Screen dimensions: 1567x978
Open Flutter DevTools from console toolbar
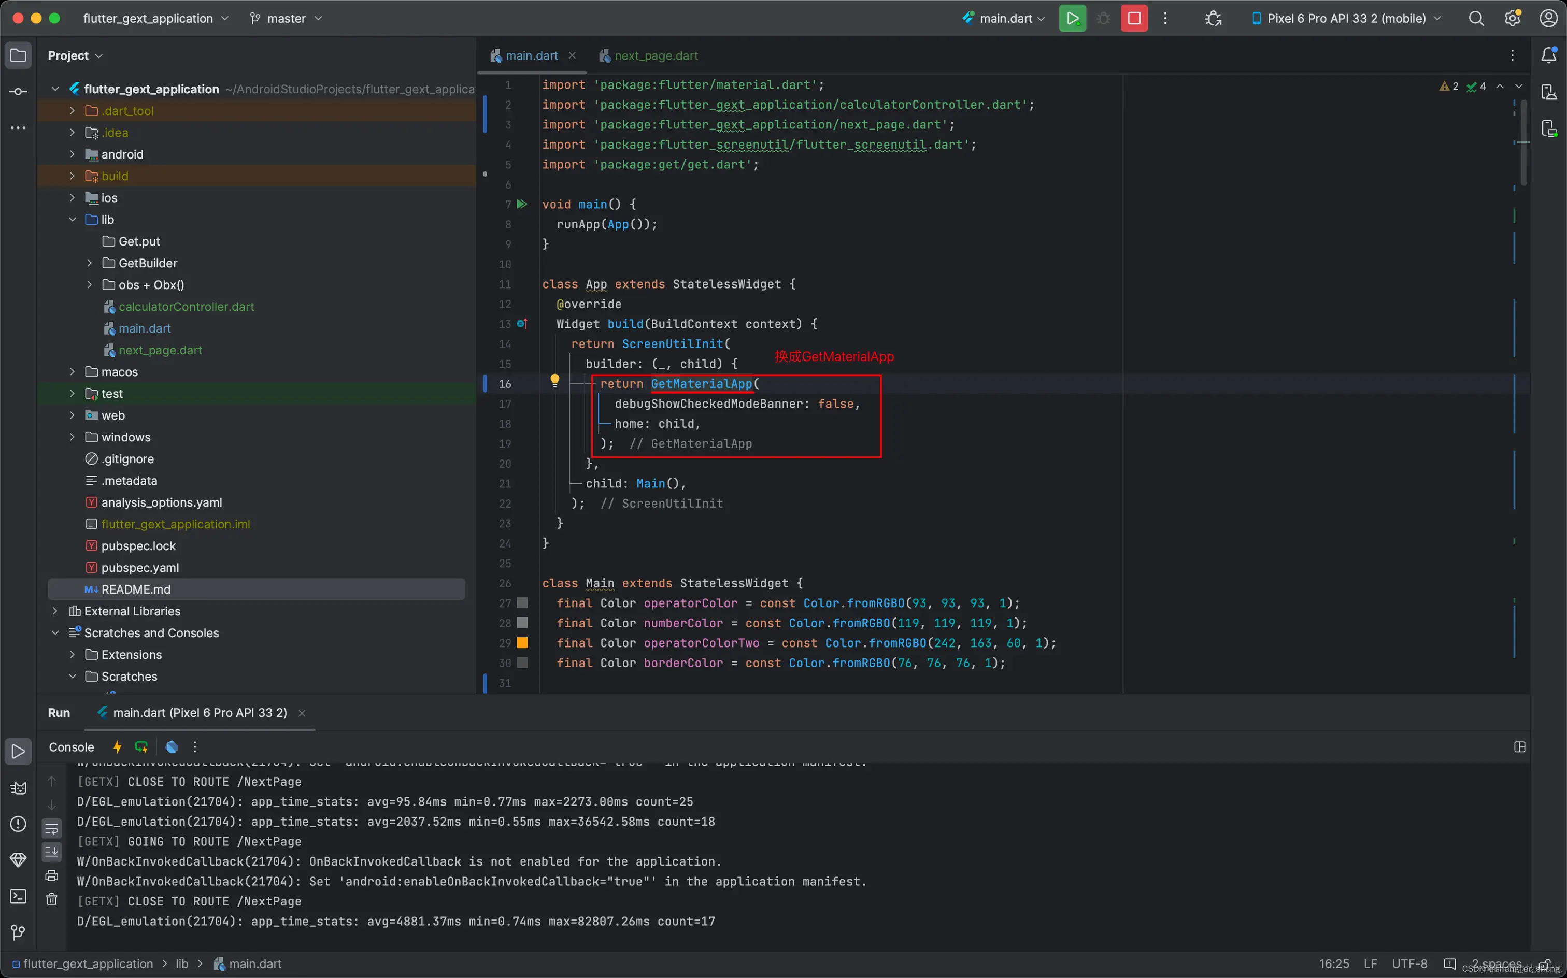click(172, 747)
